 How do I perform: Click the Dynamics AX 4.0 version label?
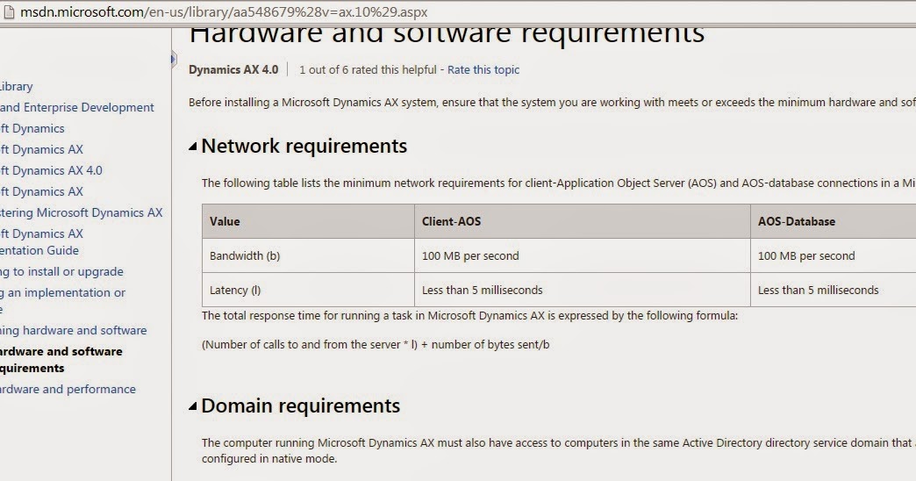click(233, 69)
